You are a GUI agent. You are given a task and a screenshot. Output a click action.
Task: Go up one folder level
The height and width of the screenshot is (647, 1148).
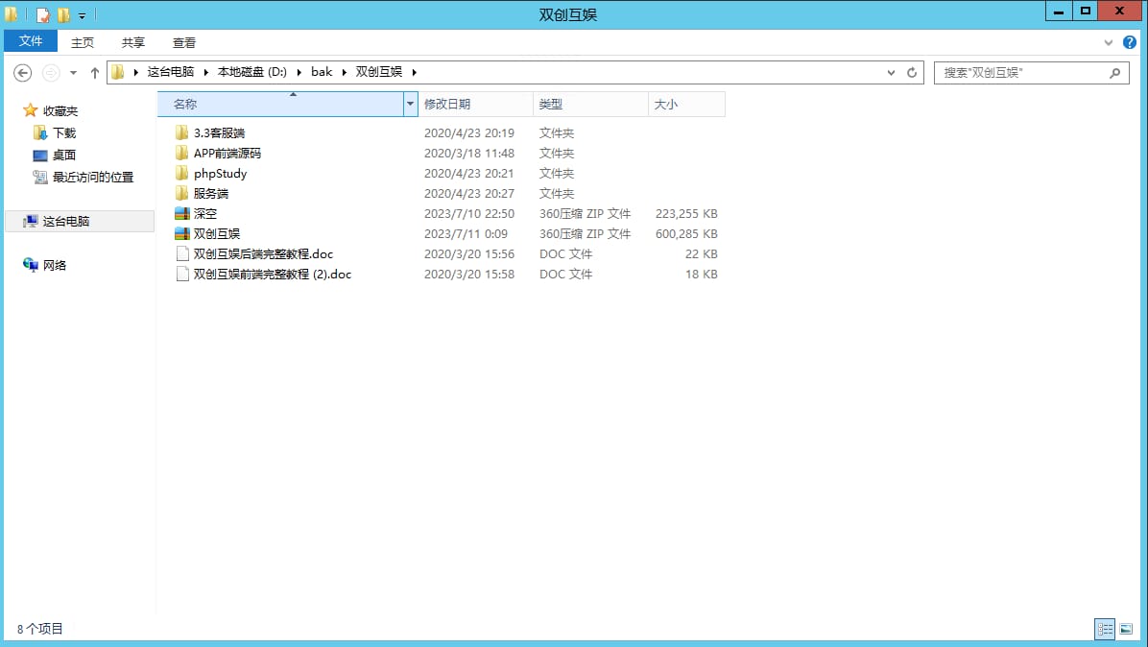[x=94, y=73]
